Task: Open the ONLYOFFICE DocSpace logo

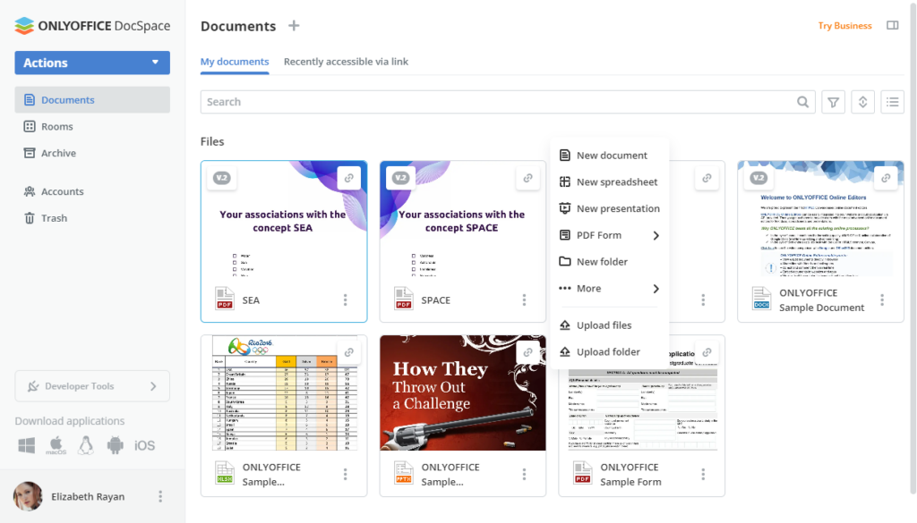Action: 91,26
